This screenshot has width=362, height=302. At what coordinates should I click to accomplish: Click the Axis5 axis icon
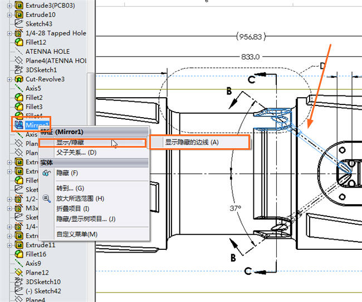pos(19,88)
